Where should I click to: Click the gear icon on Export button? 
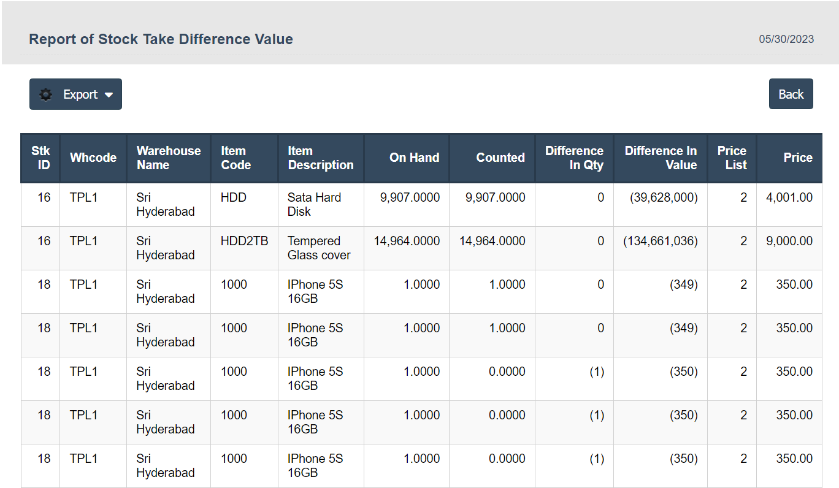[x=46, y=94]
